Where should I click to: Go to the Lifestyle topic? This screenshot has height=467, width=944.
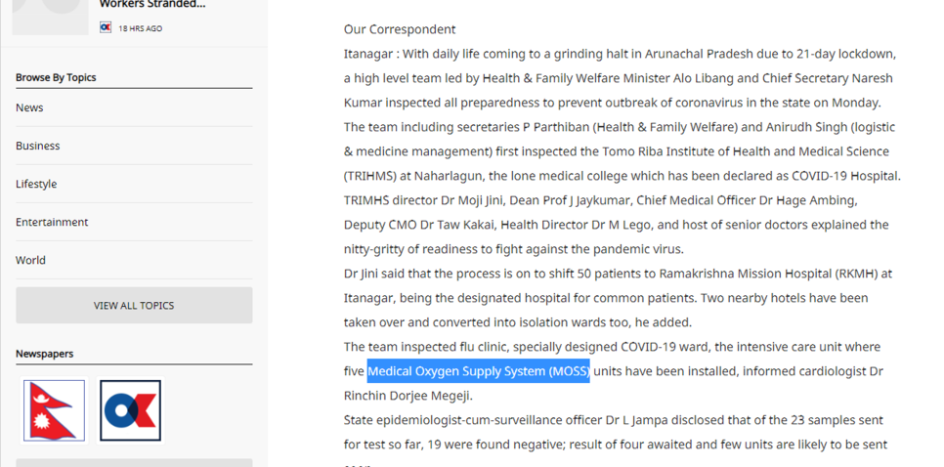tap(36, 184)
